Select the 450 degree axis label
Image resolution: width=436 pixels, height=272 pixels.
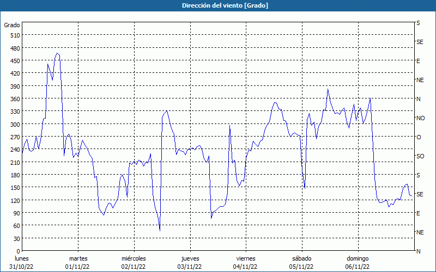click(15, 61)
